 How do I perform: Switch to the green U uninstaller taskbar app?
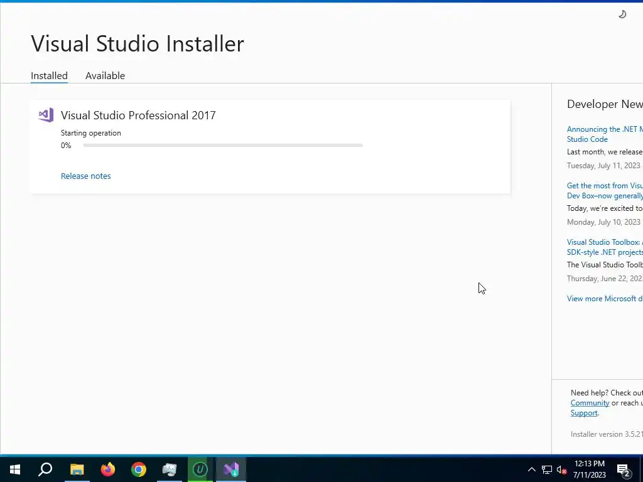[x=200, y=469]
